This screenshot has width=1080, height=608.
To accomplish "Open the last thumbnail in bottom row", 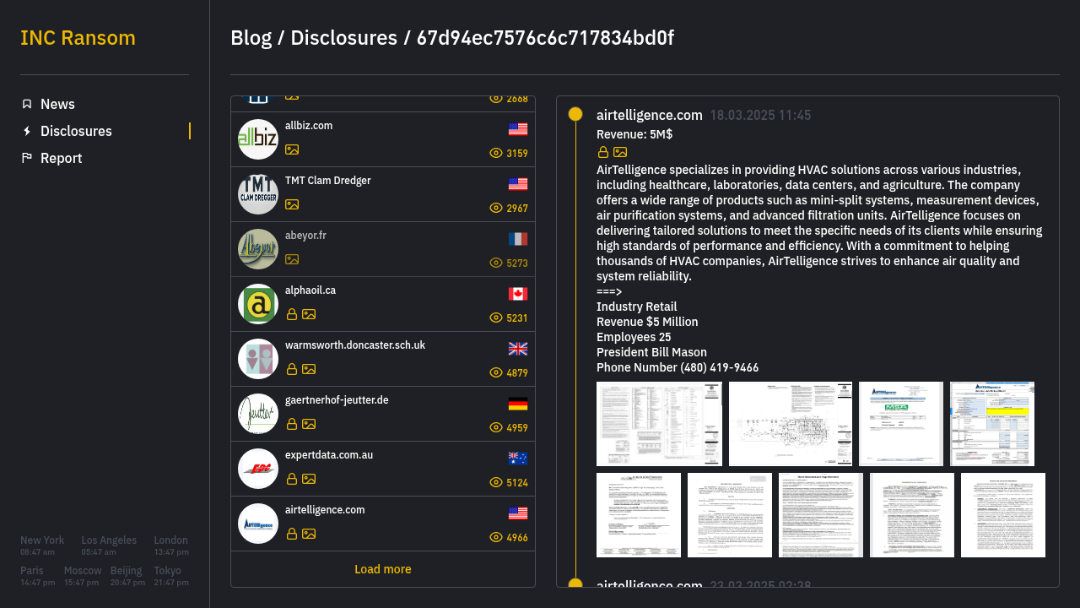I will click(1003, 515).
